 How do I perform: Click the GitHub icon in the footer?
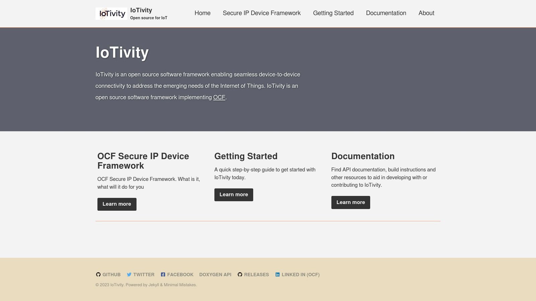click(98, 274)
